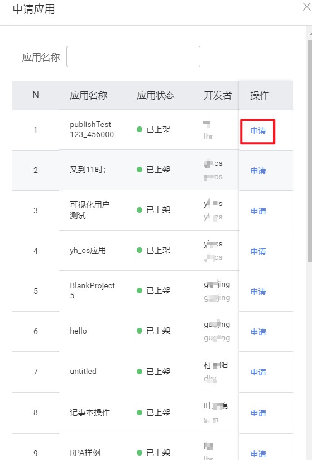This screenshot has width=312, height=460.
Task: Click 申请 for yh_cs应用
Action: tap(258, 251)
